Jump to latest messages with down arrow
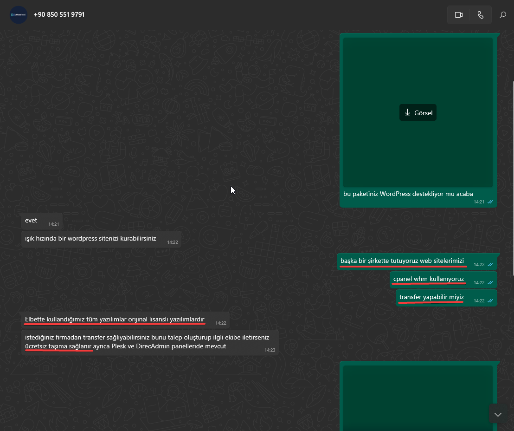This screenshot has height=431, width=514. pos(498,413)
